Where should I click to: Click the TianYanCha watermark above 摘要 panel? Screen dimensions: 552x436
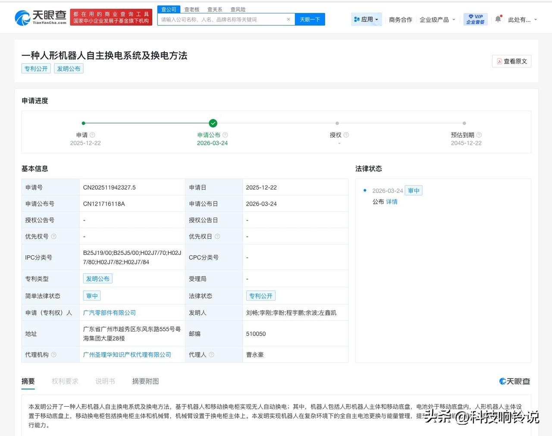click(515, 381)
